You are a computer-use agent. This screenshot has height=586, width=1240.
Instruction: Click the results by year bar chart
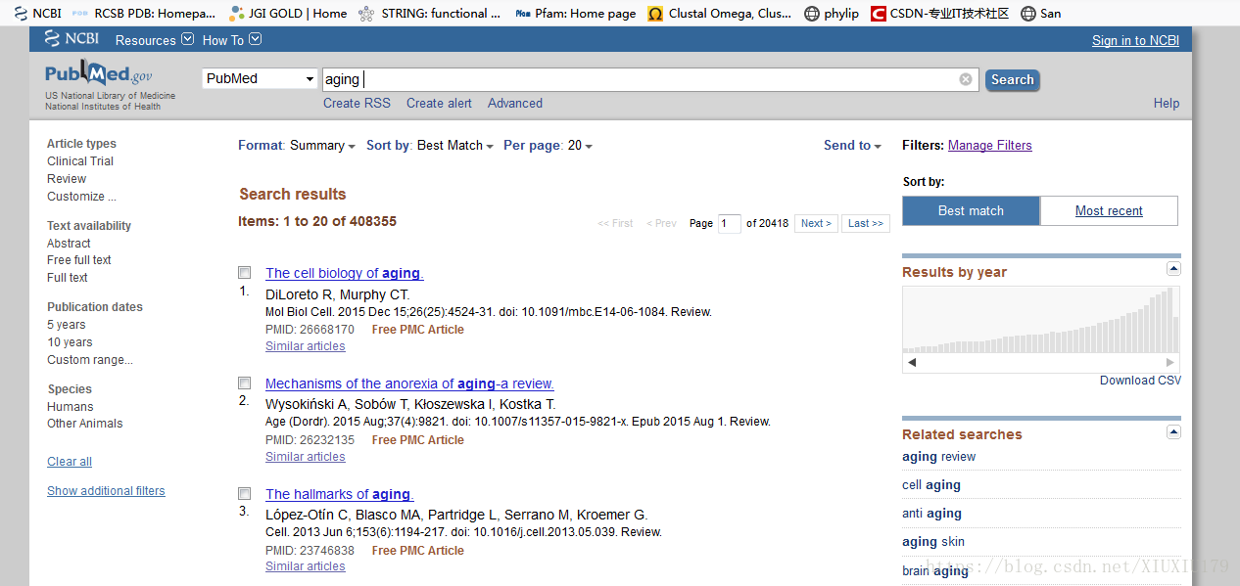(1041, 320)
